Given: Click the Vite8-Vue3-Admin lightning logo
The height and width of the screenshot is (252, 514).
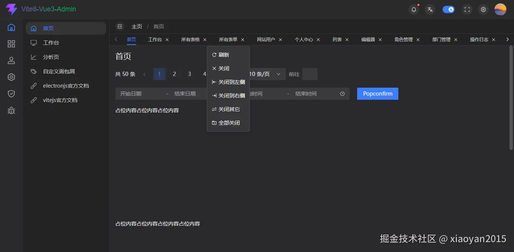Looking at the screenshot, I should coord(11,9).
